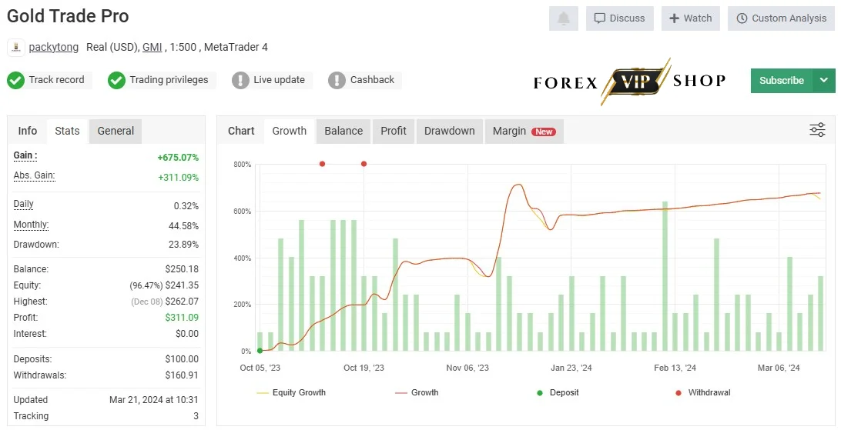Click the Trading privileges green checkmark
This screenshot has height=430, width=841.
[116, 80]
